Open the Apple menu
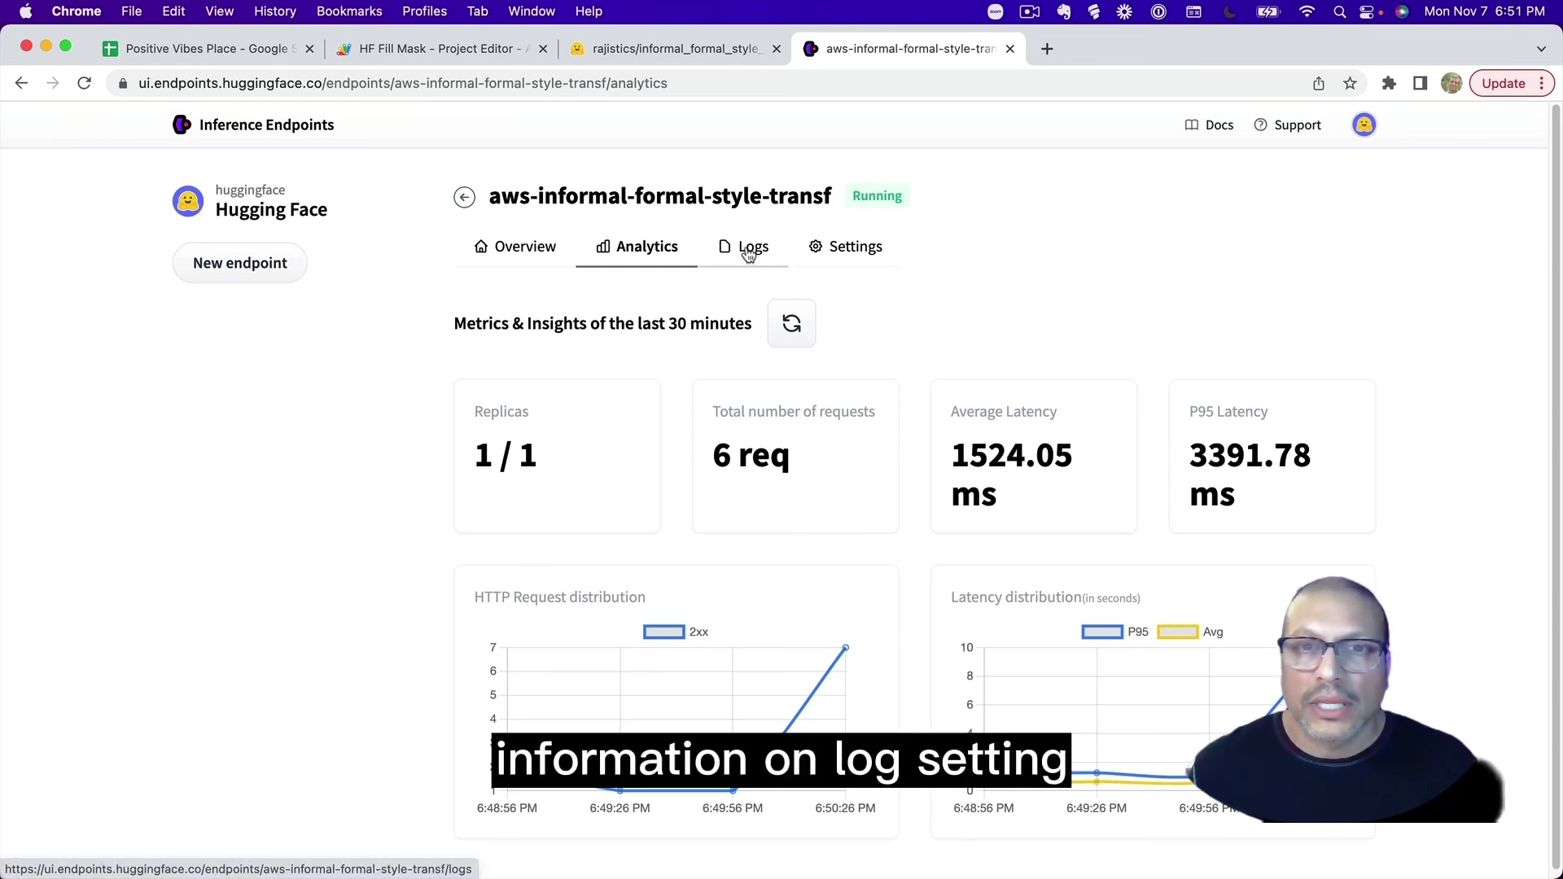Screen dimensions: 1563x879 [x=25, y=11]
